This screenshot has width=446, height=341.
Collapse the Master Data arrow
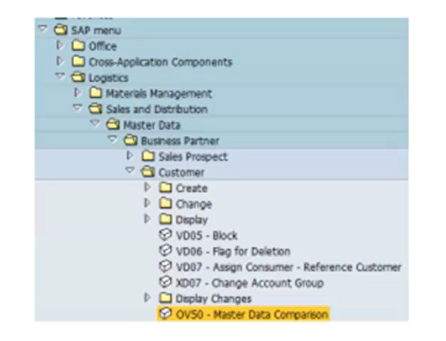click(x=95, y=123)
